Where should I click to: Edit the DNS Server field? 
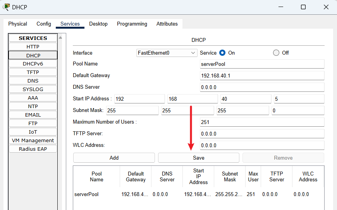[x=262, y=87]
